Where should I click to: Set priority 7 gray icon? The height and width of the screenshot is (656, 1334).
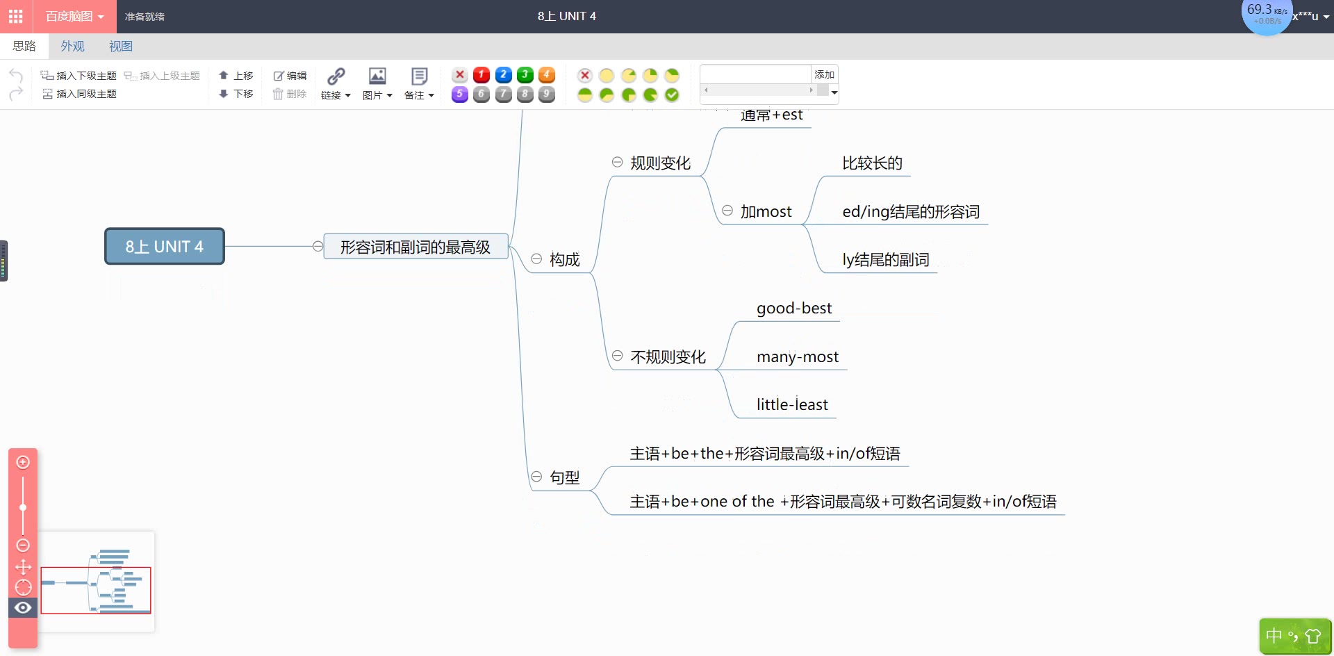tap(504, 95)
